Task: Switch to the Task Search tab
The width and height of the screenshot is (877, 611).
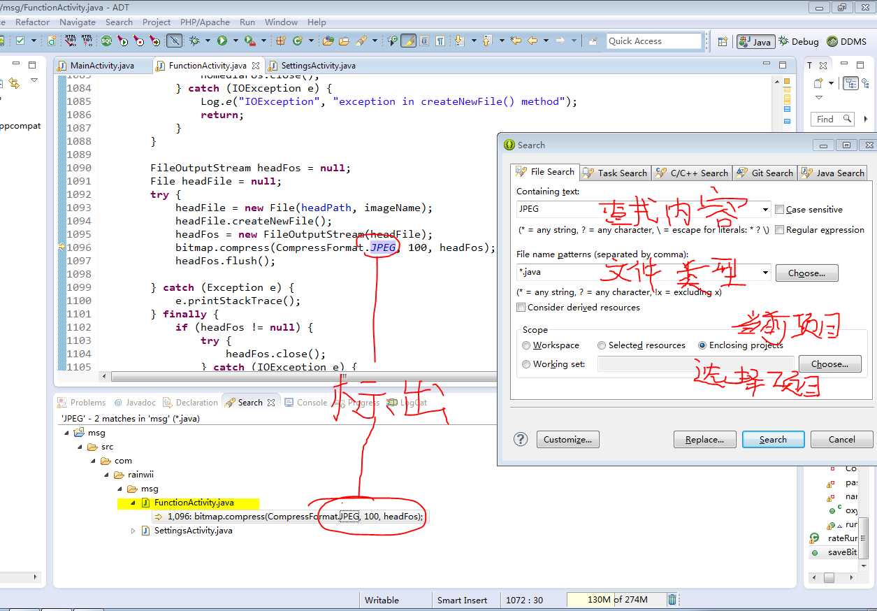Action: tap(615, 173)
